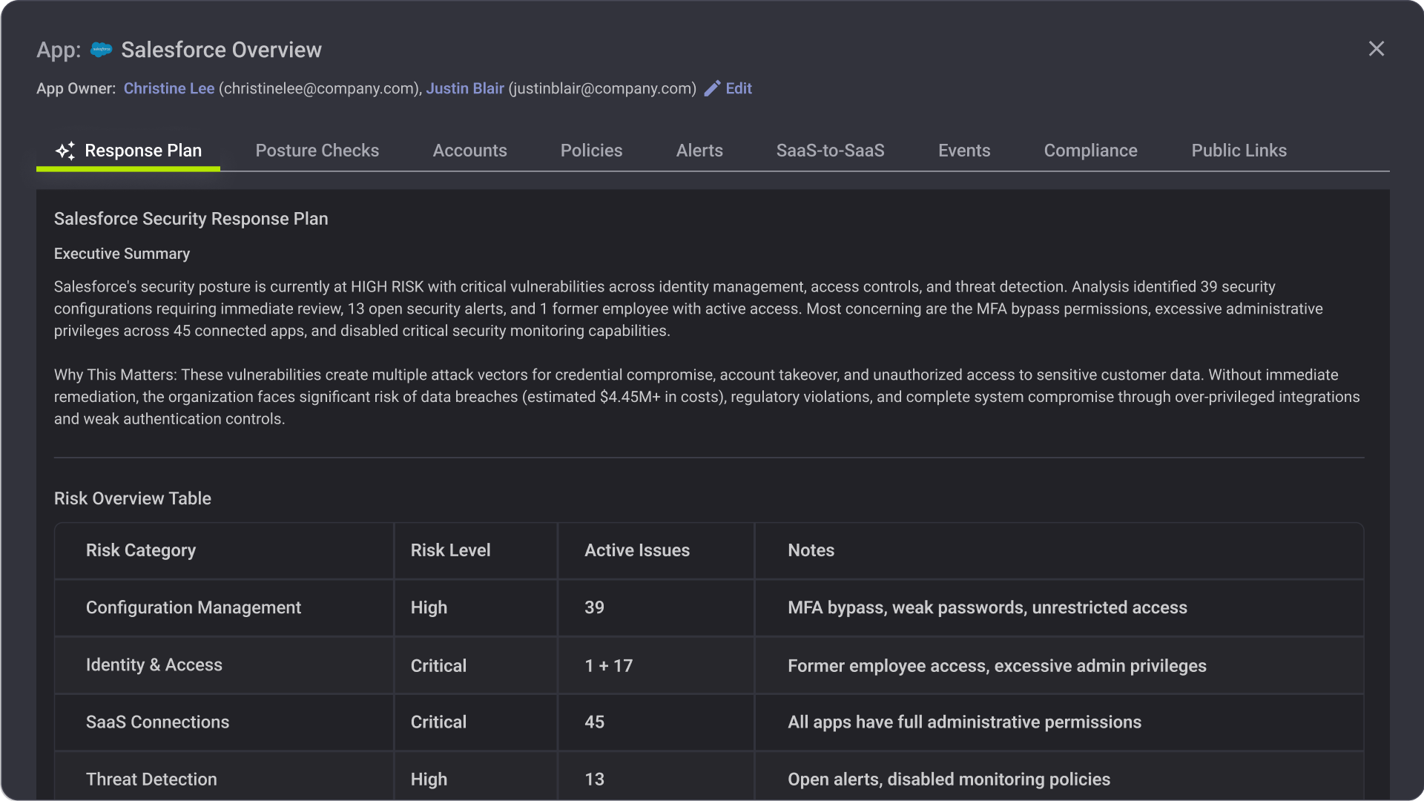Screen dimensions: 1424x801
Task: Click the pencil edit icon
Action: coord(712,88)
